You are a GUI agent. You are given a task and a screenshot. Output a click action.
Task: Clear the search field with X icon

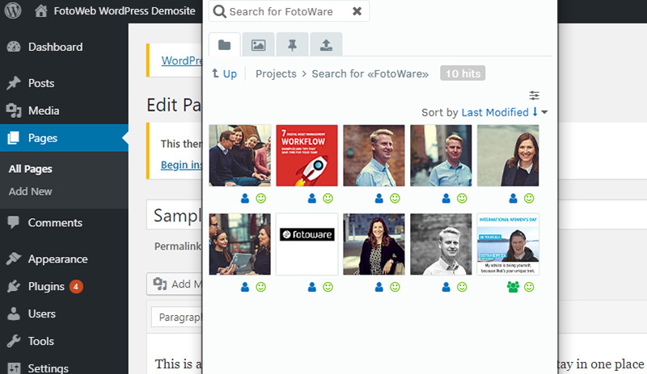(x=357, y=12)
